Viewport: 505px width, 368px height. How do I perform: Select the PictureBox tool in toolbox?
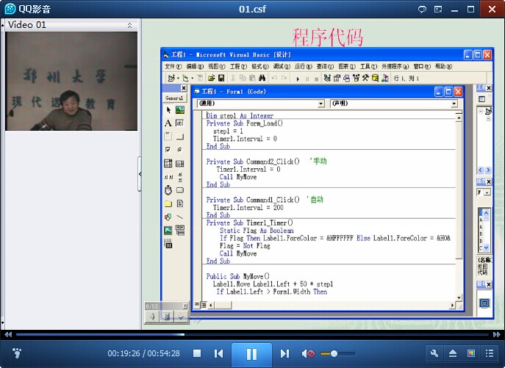point(179,110)
